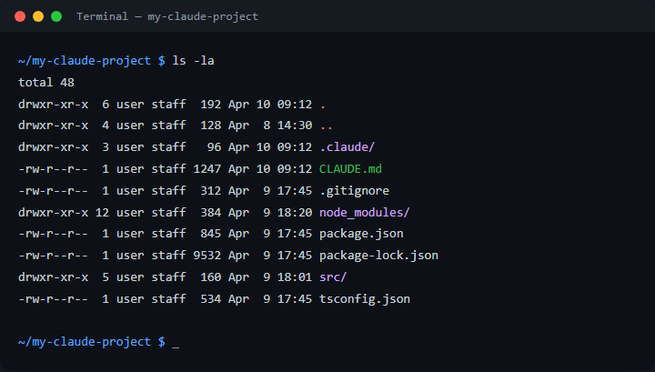The height and width of the screenshot is (372, 655).
Task: Click the cursor at the bottom empty prompt
Action: (x=176, y=347)
